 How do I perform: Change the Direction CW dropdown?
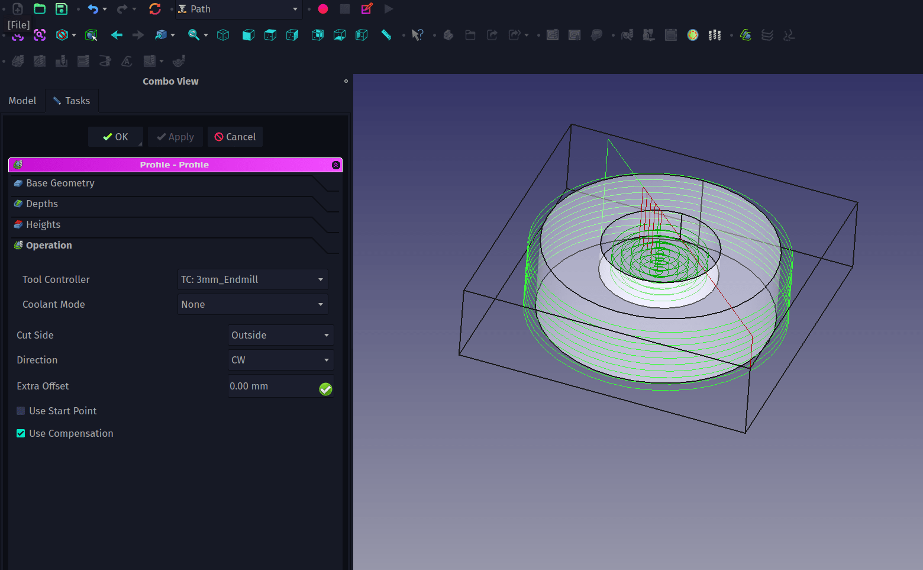tap(280, 360)
